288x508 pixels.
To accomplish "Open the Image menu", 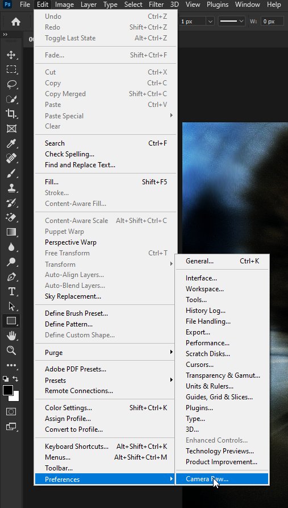I will tap(64, 5).
